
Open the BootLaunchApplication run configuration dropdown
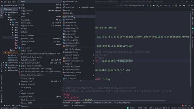tap(133, 5)
